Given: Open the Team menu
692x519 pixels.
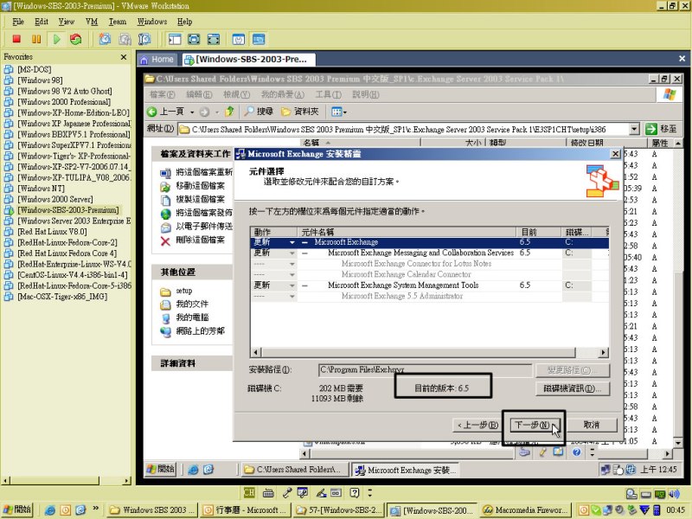Looking at the screenshot, I should 118,21.
